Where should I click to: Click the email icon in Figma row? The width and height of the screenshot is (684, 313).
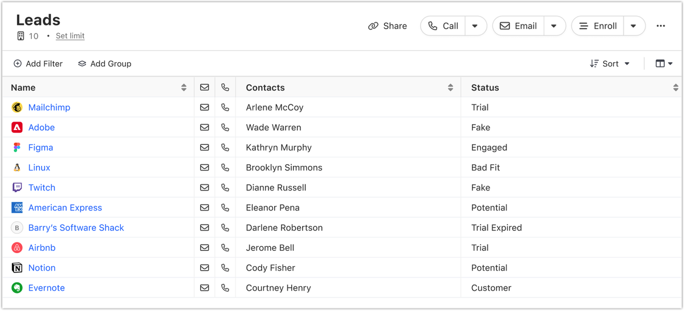pos(205,147)
